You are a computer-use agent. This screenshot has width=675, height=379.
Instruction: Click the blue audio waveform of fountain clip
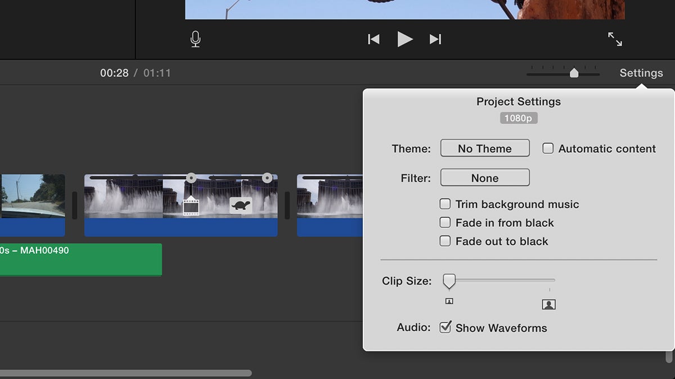(181, 227)
